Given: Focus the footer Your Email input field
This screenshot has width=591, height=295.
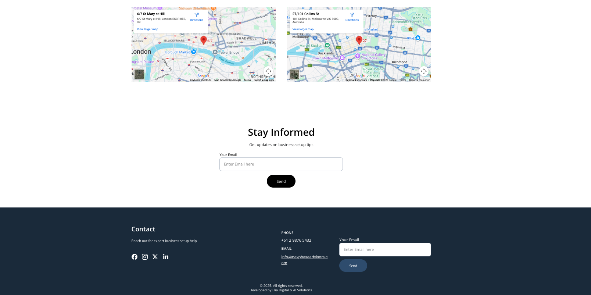Looking at the screenshot, I should [x=385, y=249].
